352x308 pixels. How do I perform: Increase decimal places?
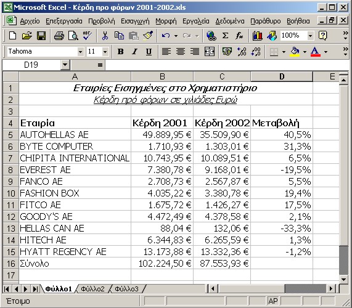pyautogui.click(x=242, y=52)
